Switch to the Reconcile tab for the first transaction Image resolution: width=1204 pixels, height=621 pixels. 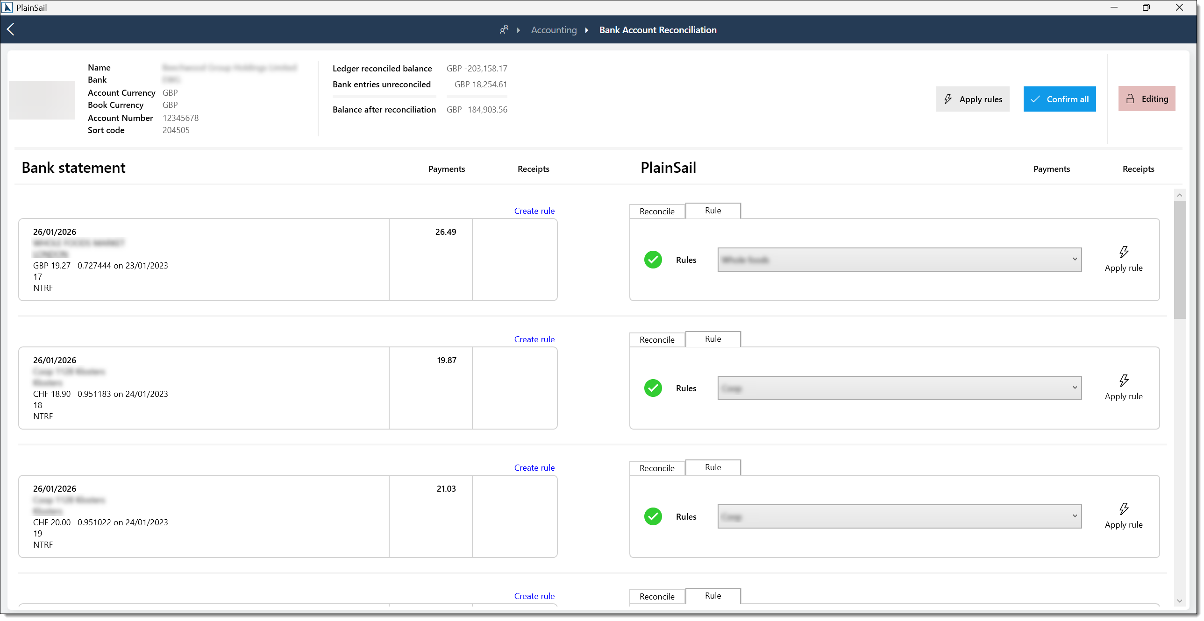(657, 211)
